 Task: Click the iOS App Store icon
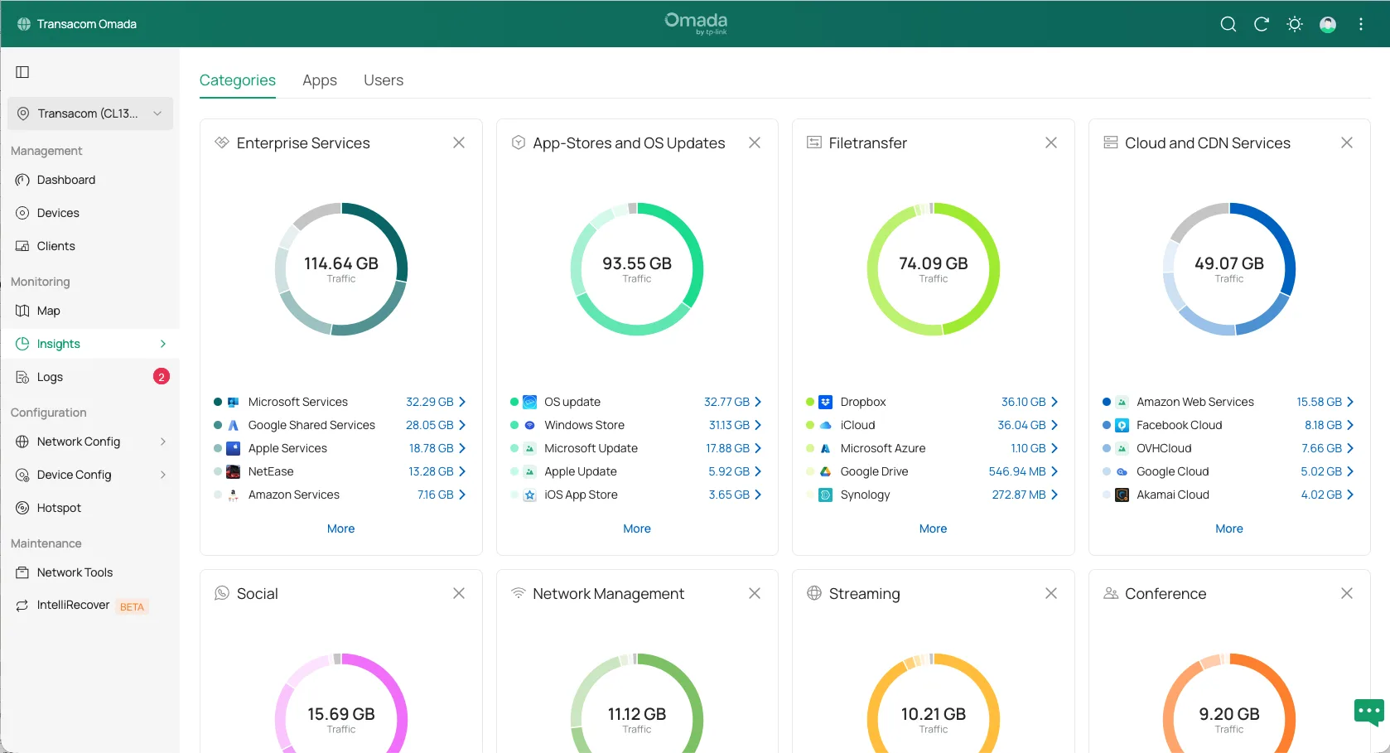tap(529, 495)
